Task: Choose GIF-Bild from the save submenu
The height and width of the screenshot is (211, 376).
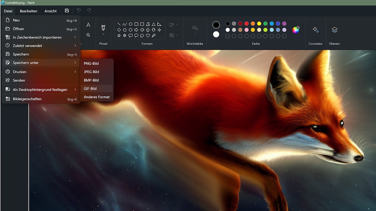Action: 90,88
